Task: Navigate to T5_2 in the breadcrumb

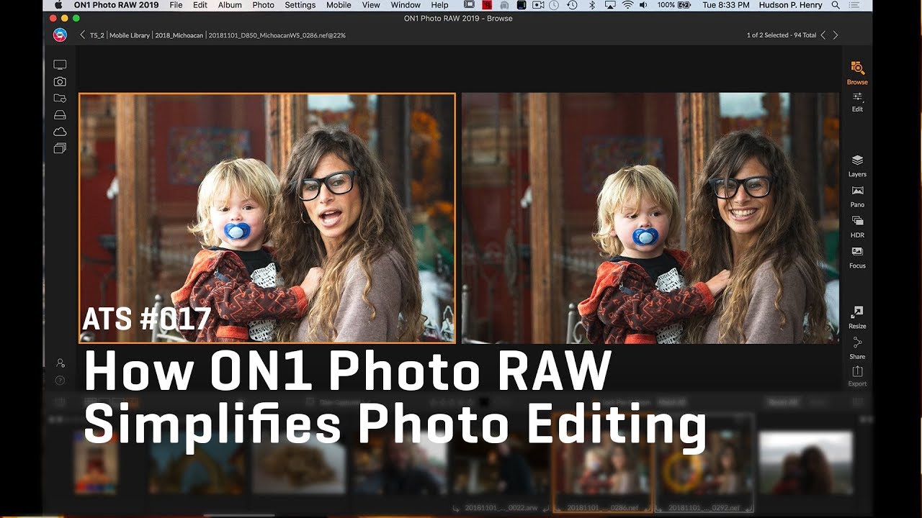Action: coord(97,35)
